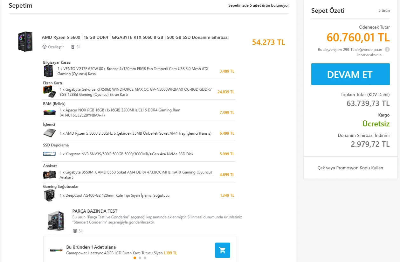Click the PARÇA BAZINDA TEST heading
Screen dimensions: 400x262
click(x=95, y=211)
